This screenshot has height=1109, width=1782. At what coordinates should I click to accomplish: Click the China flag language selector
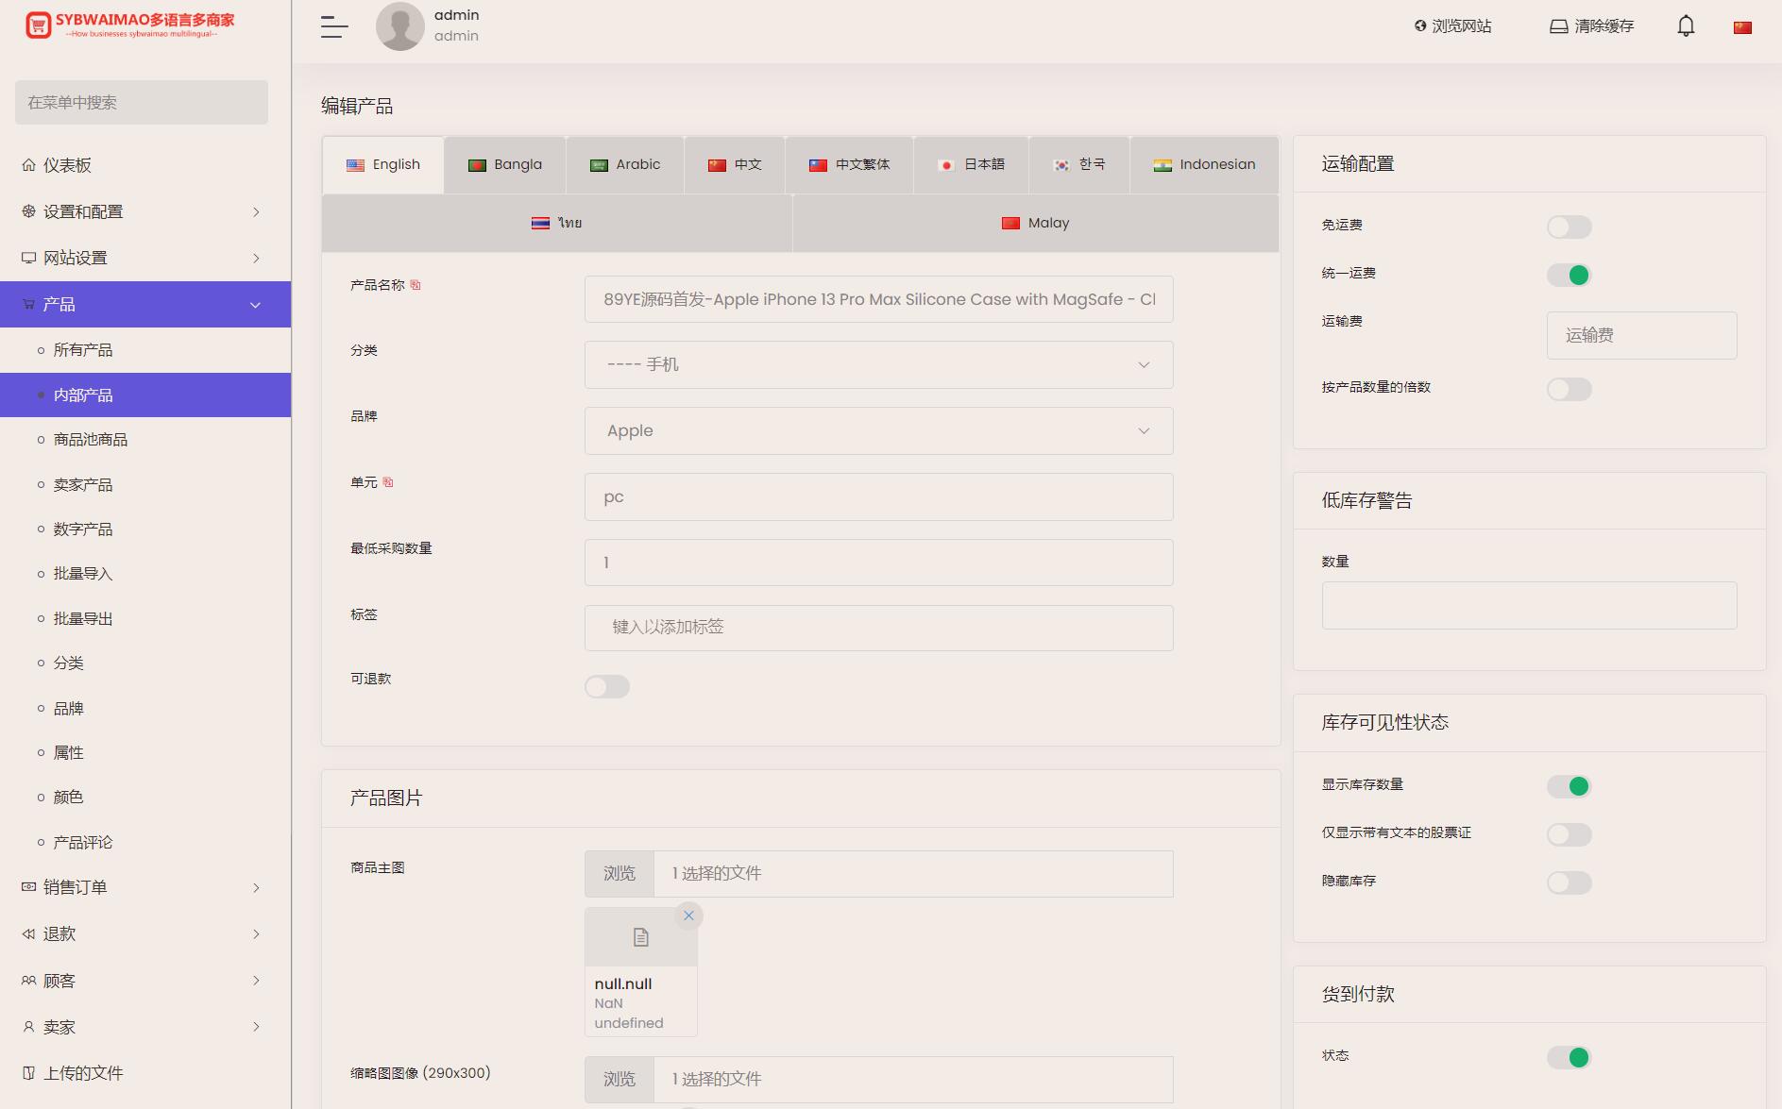[1742, 27]
